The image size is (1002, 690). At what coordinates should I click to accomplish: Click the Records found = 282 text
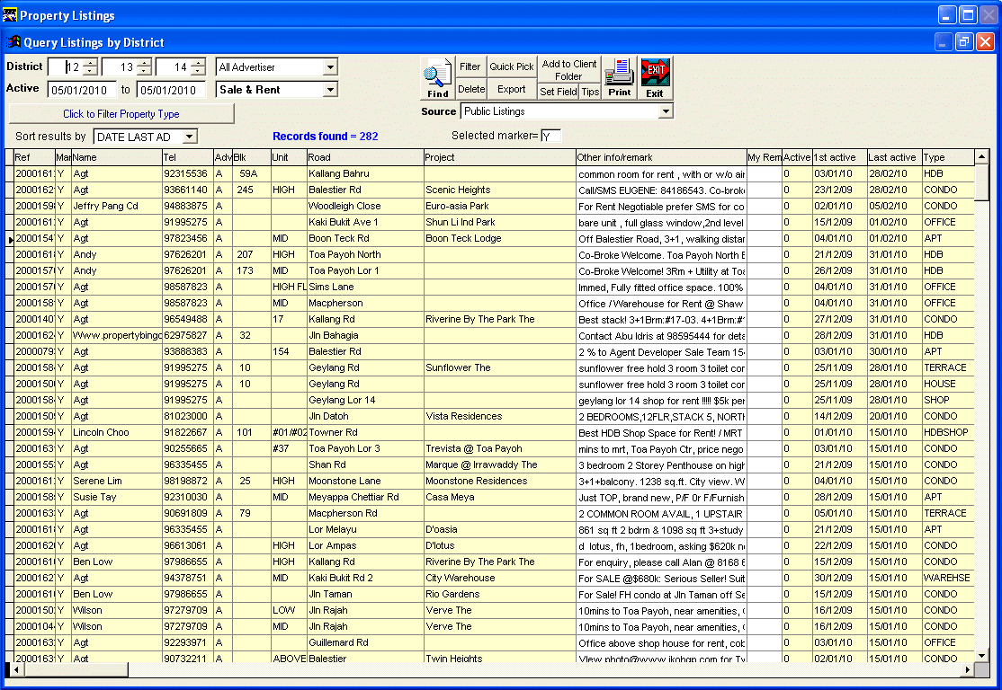[x=326, y=136]
